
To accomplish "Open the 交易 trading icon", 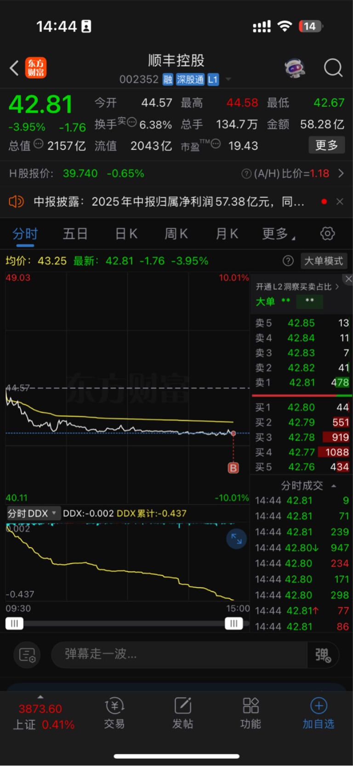I will (114, 714).
